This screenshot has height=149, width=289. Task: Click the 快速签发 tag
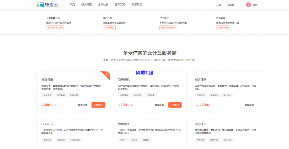tap(61, 140)
